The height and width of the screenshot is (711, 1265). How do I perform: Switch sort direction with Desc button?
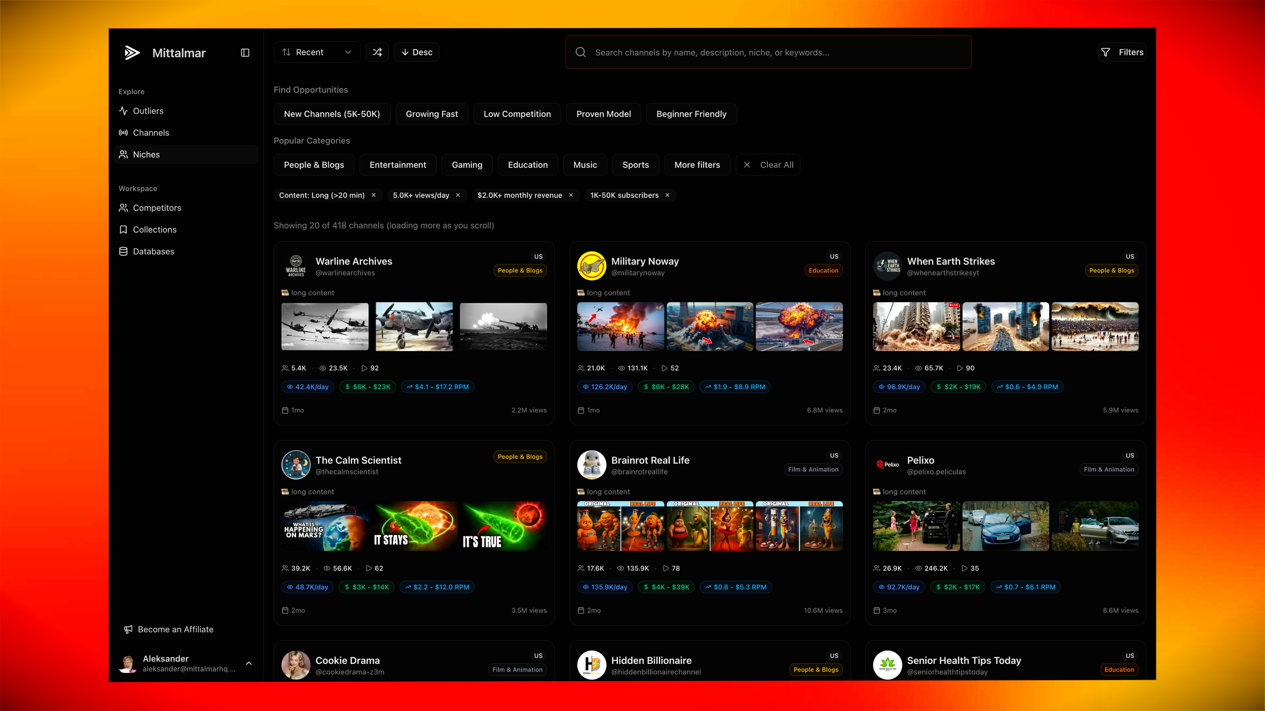(416, 52)
